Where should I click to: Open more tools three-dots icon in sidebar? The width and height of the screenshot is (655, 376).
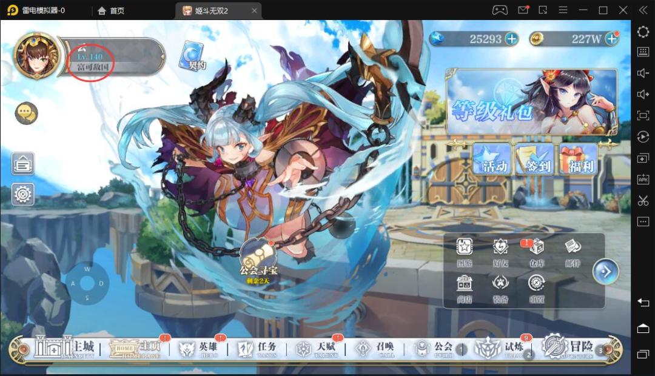pyautogui.click(x=643, y=221)
